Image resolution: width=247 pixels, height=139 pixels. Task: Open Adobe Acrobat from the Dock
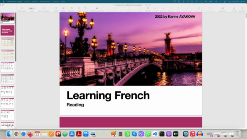79,134
